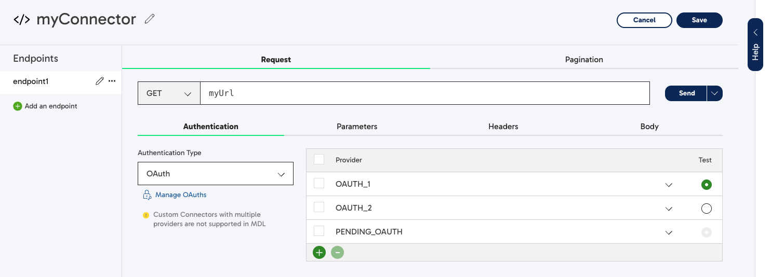Click the myUrl URL input field
Screen dimensions: 771x277
pos(424,93)
